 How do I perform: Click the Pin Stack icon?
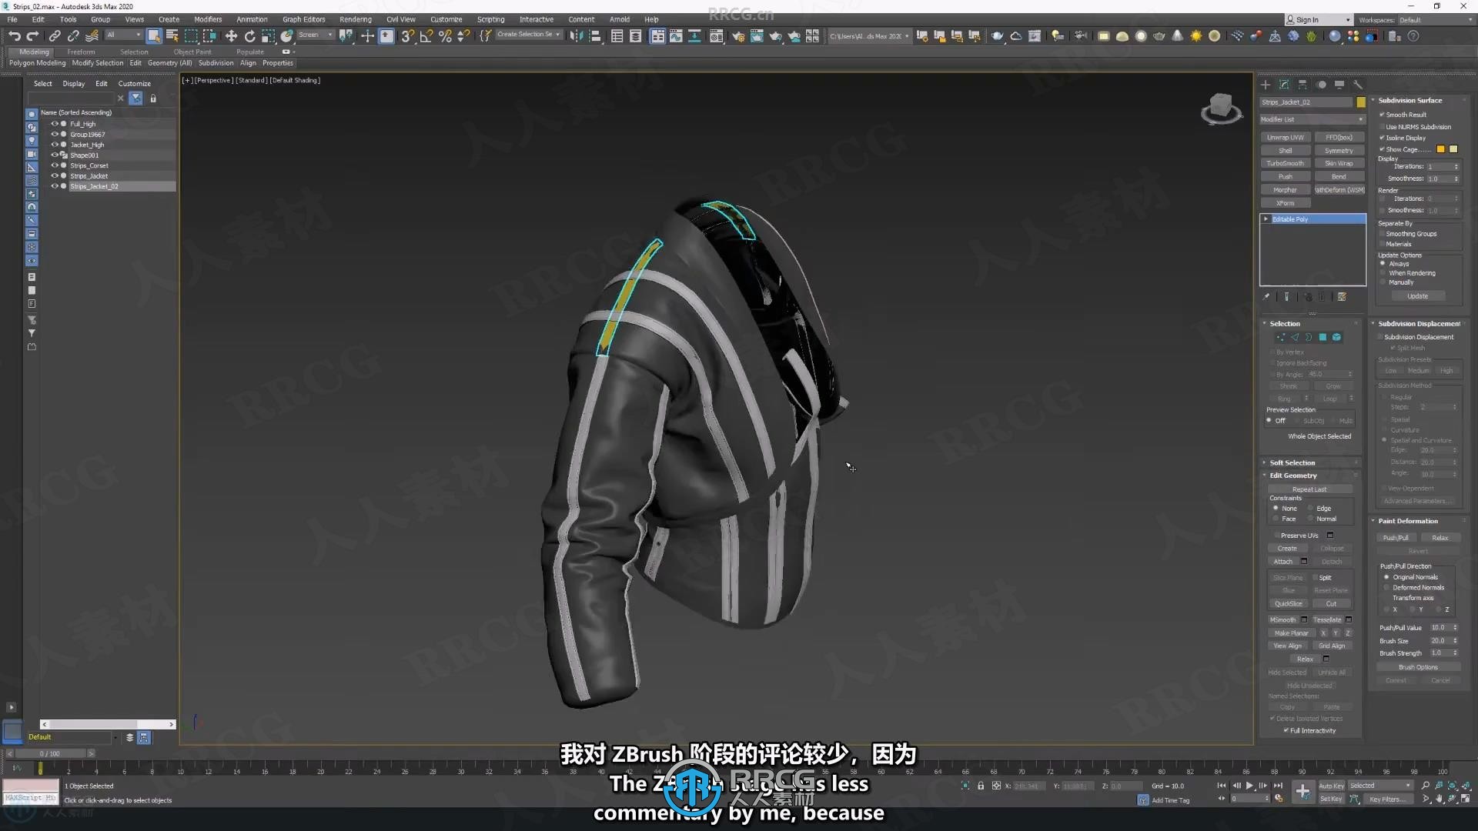tap(1266, 297)
